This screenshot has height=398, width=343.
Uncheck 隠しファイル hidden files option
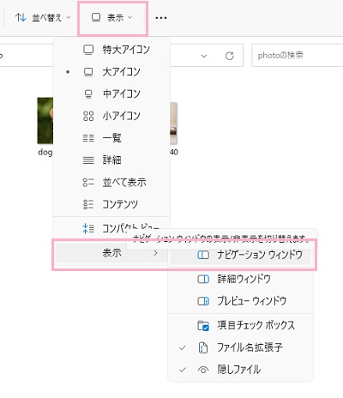point(240,370)
